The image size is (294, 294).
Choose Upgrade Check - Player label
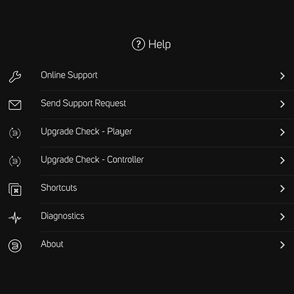tap(86, 132)
